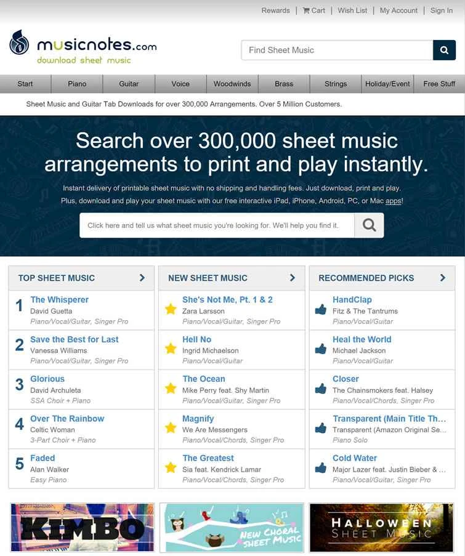Focus the Find Sheet Music search field
The width and height of the screenshot is (465, 556).
(x=338, y=50)
